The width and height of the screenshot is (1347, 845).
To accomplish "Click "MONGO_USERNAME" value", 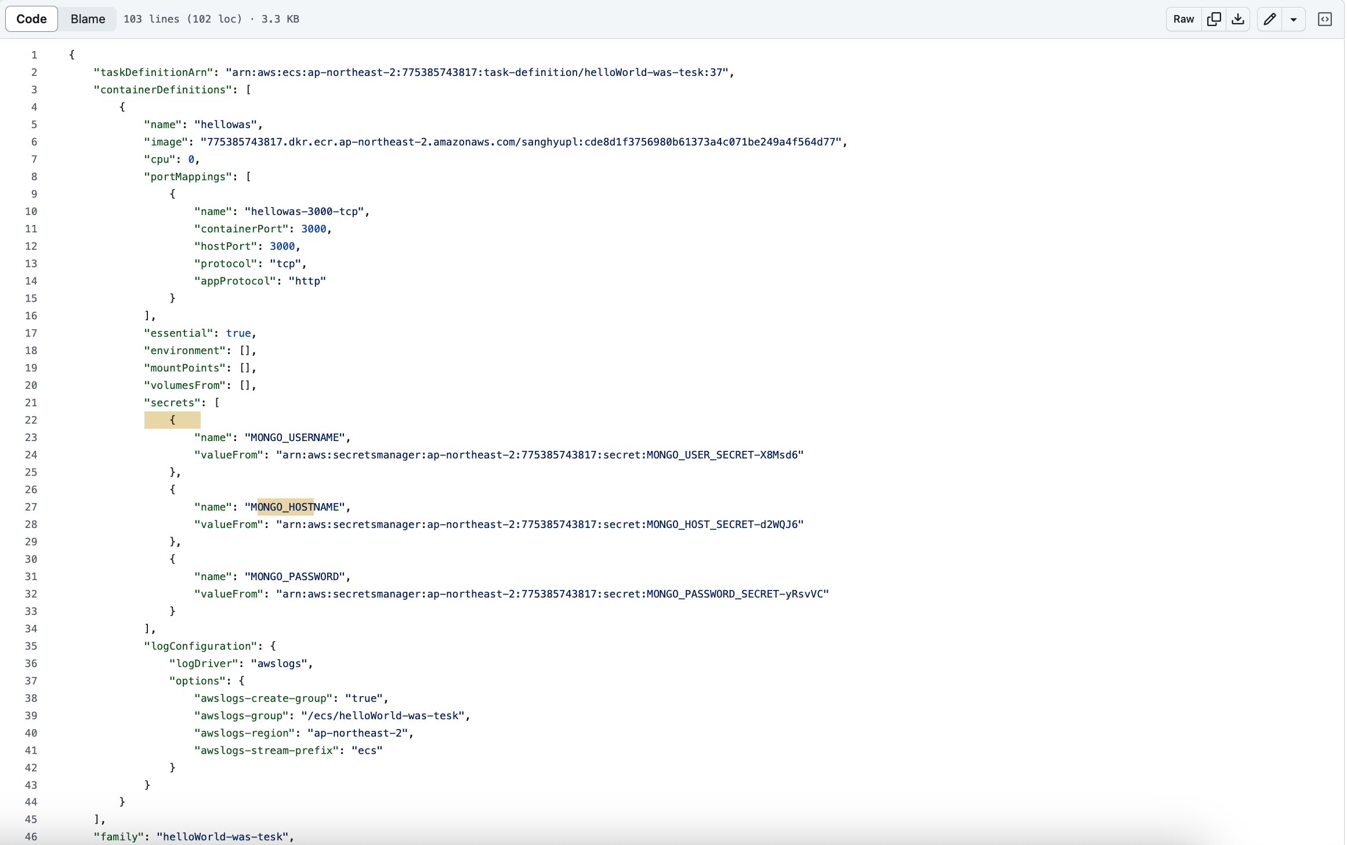I will coord(295,438).
